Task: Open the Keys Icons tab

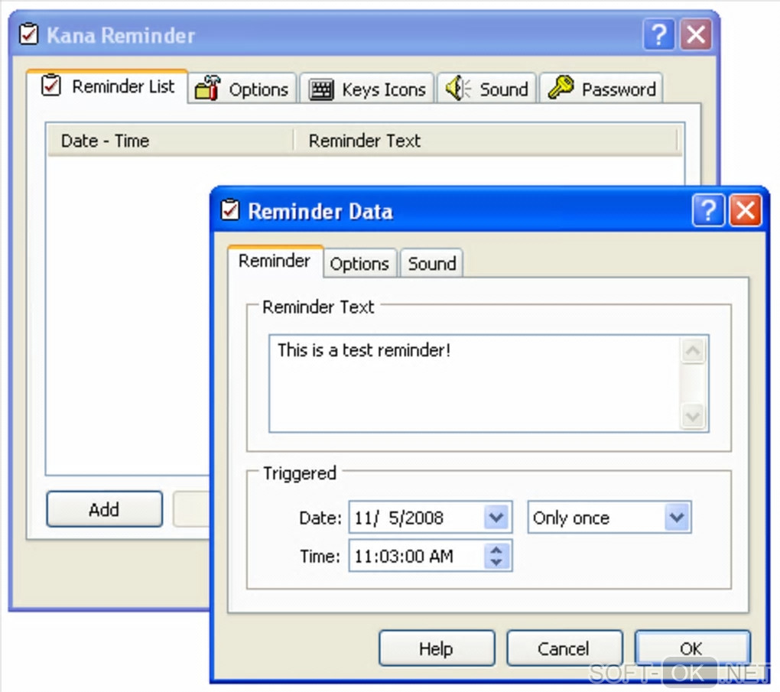Action: (367, 89)
